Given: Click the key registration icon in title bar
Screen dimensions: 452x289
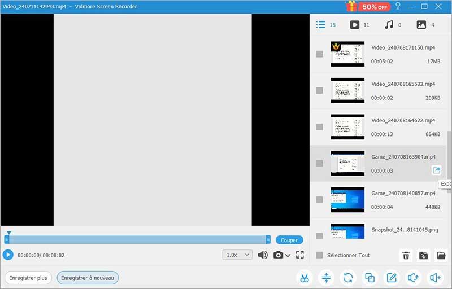Looking at the screenshot, I should [x=398, y=6].
